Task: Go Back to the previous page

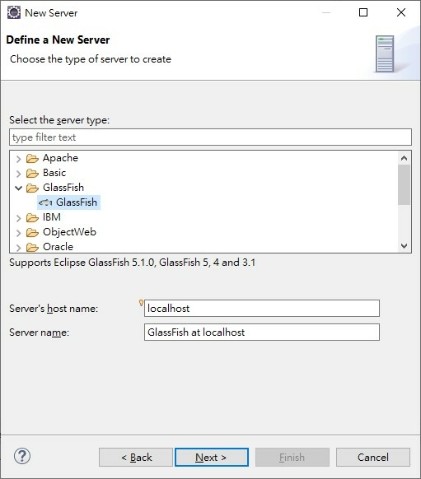Action: pyautogui.click(x=136, y=457)
